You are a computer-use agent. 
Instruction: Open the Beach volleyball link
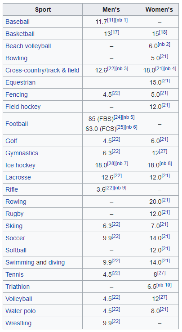[28, 46]
